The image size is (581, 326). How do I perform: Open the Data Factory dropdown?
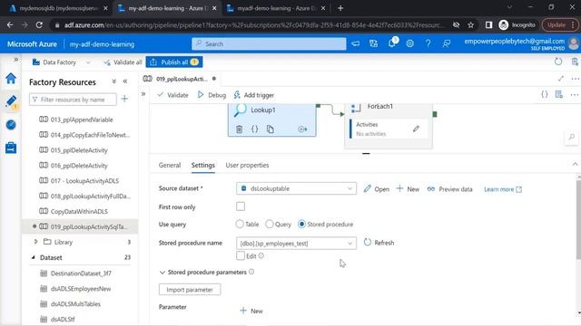point(88,62)
